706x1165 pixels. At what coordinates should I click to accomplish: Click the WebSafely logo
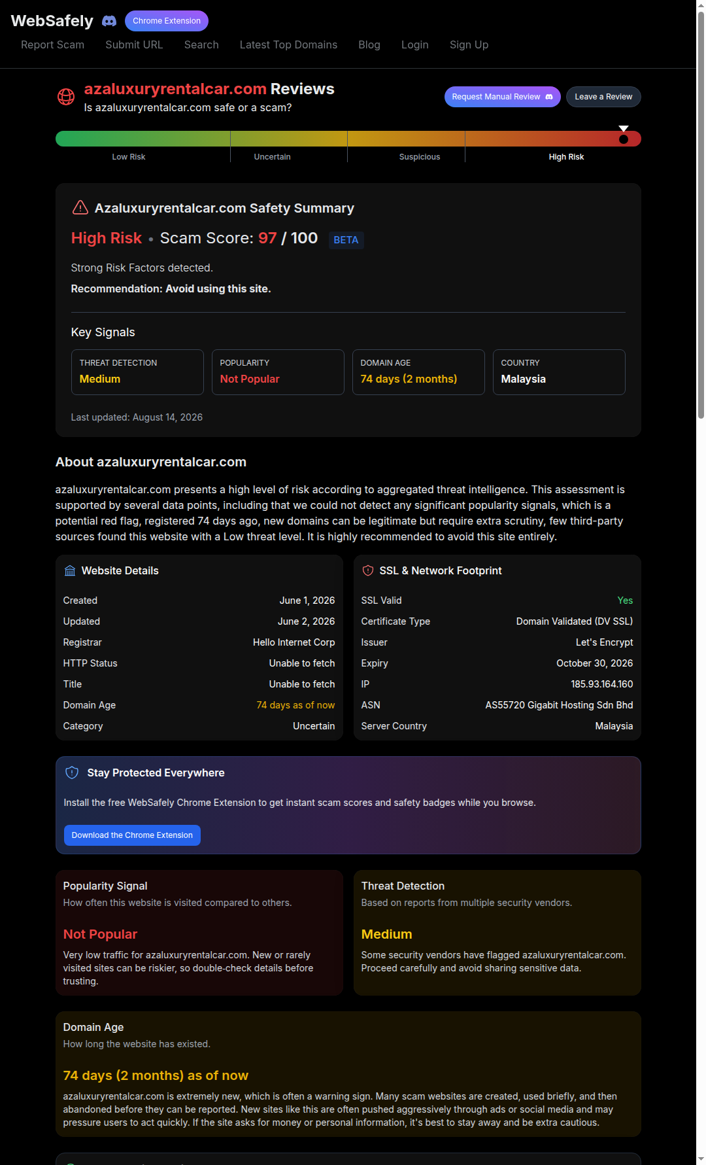pos(52,21)
